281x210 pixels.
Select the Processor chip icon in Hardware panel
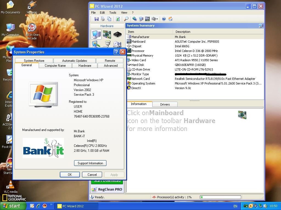117,34
